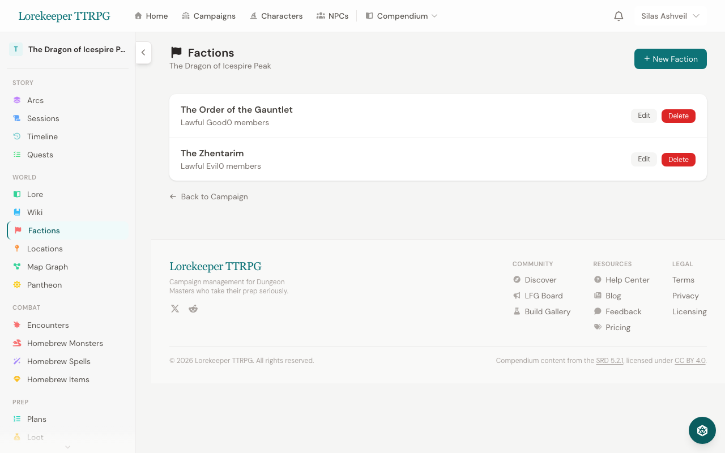Go to the Campaigns nav item
725x453 pixels.
click(208, 16)
